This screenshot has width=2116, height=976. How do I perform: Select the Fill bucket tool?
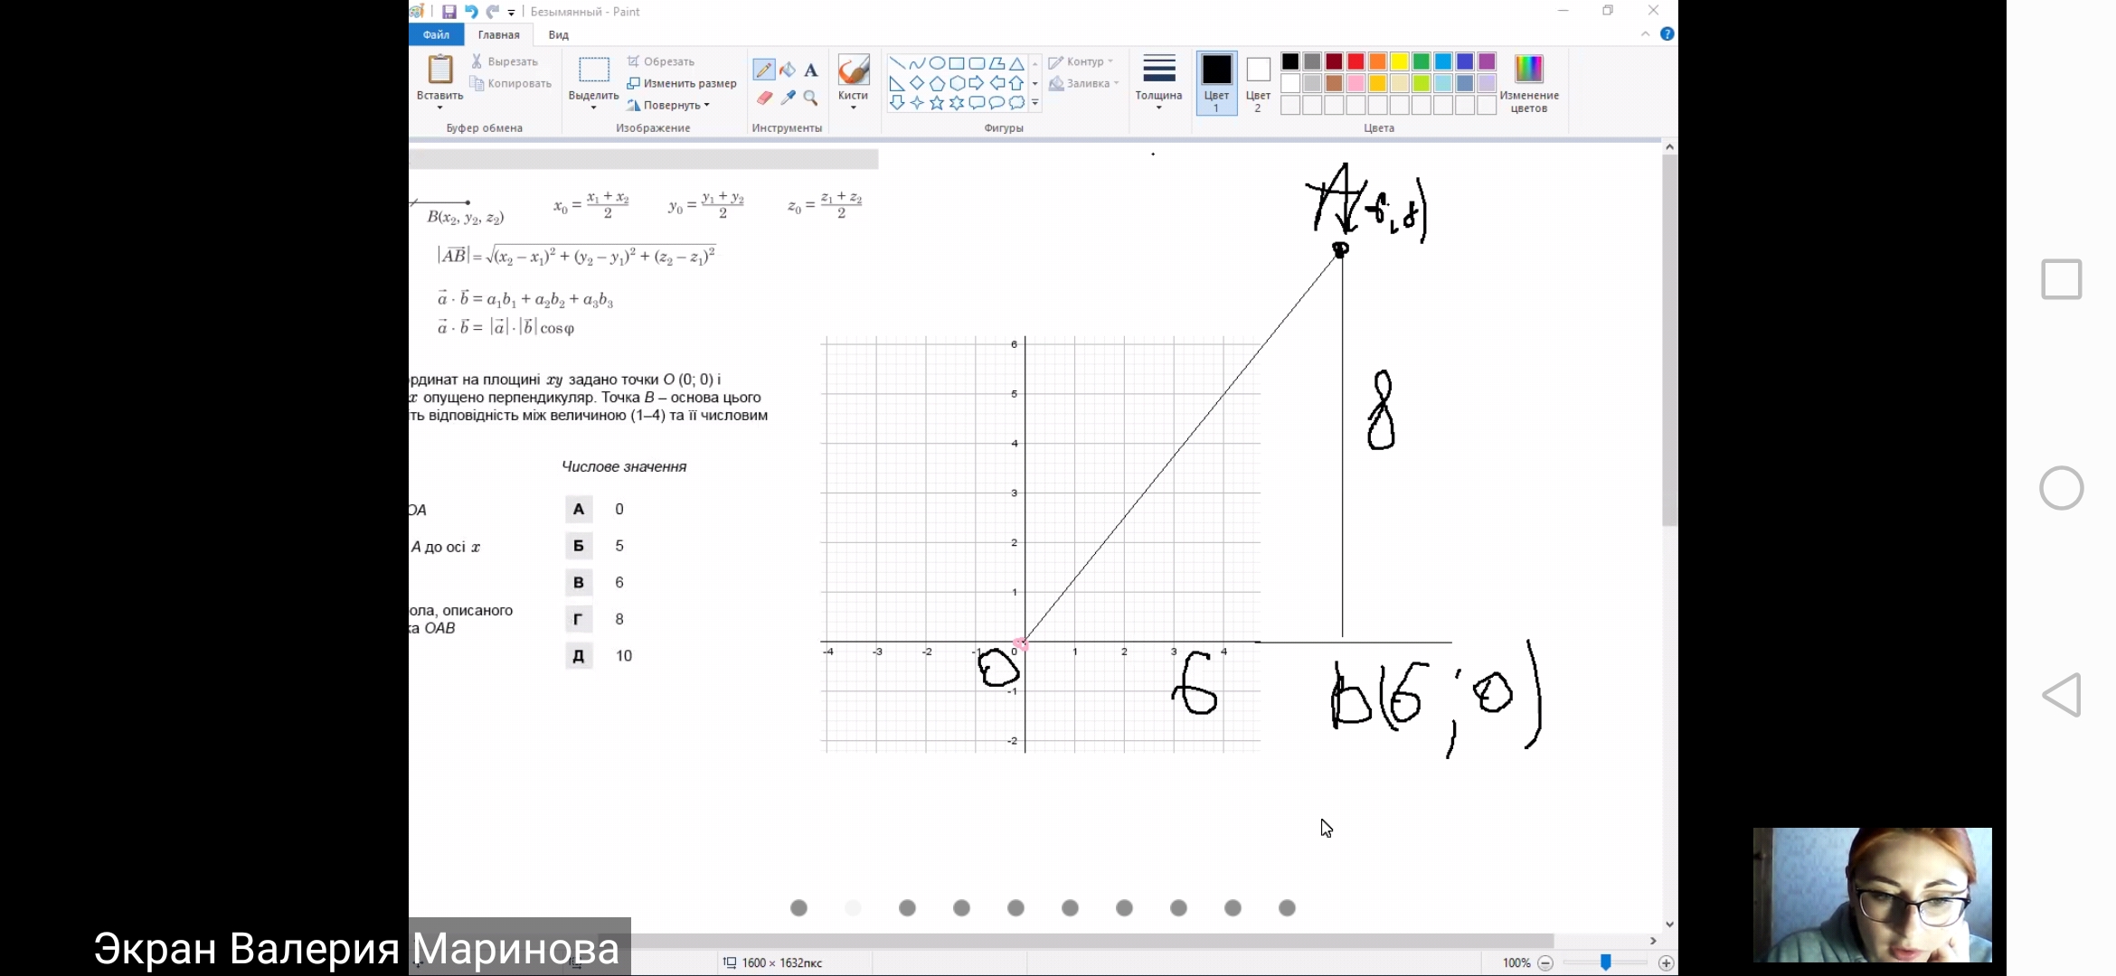click(788, 70)
